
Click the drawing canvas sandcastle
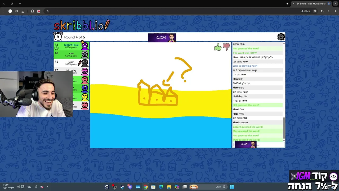[x=158, y=92]
